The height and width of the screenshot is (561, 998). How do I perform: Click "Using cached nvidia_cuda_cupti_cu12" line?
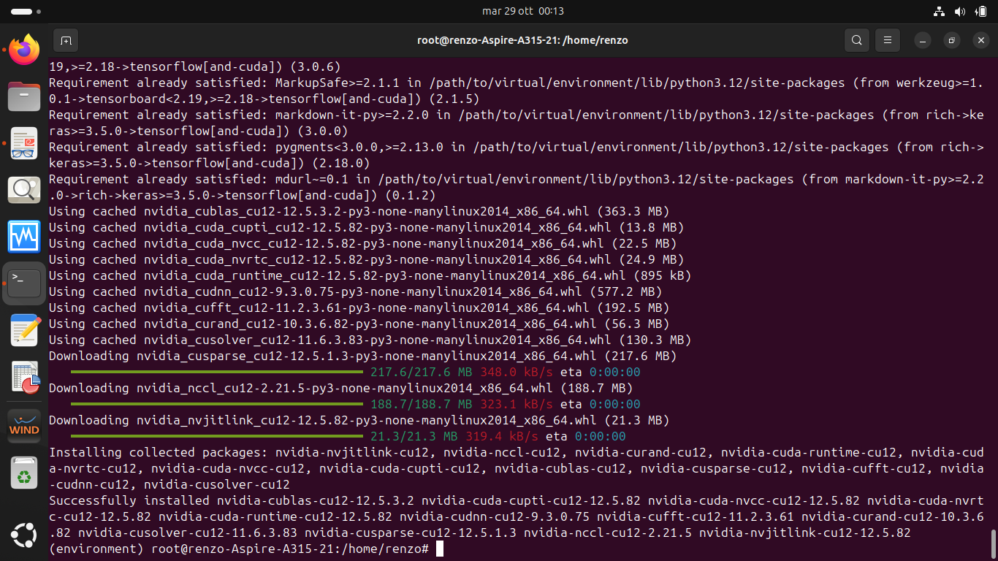click(366, 227)
